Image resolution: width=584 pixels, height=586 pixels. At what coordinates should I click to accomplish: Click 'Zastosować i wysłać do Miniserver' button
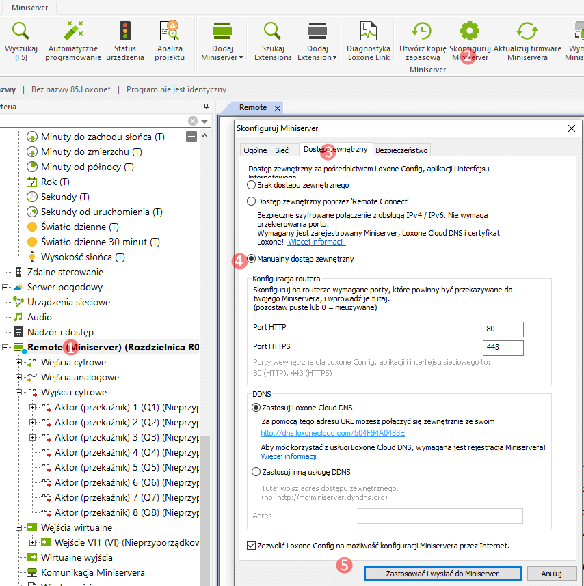point(442,573)
